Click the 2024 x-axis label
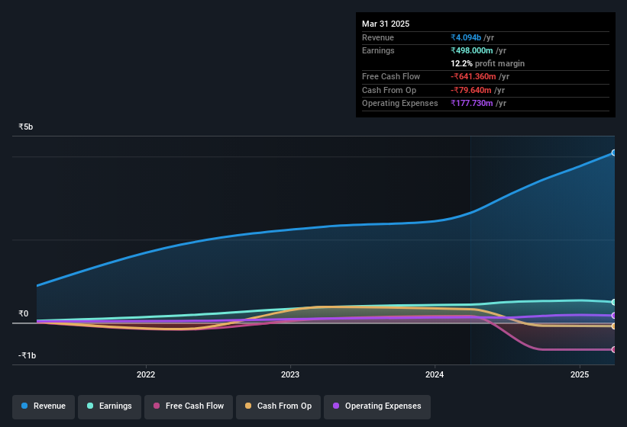The image size is (627, 427). [435, 374]
